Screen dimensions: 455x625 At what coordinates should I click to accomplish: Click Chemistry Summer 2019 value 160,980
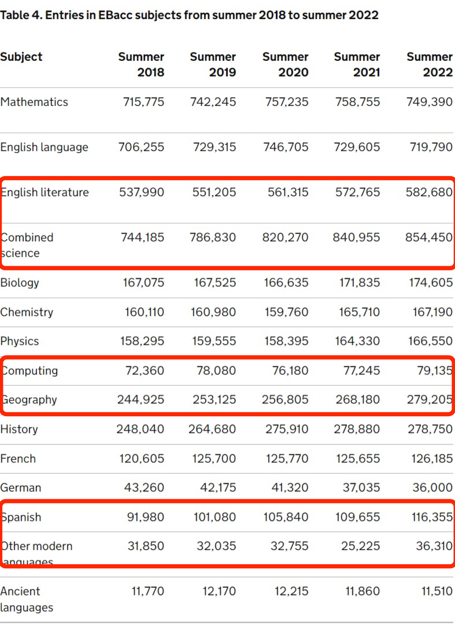click(x=213, y=312)
